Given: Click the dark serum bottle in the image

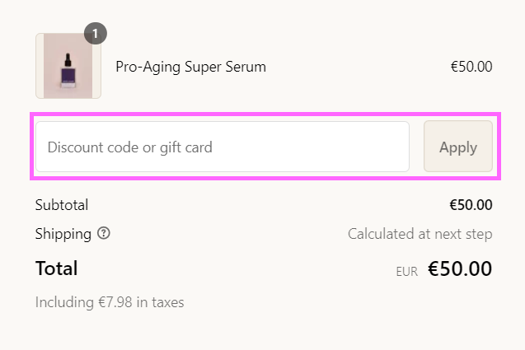Looking at the screenshot, I should [68, 71].
